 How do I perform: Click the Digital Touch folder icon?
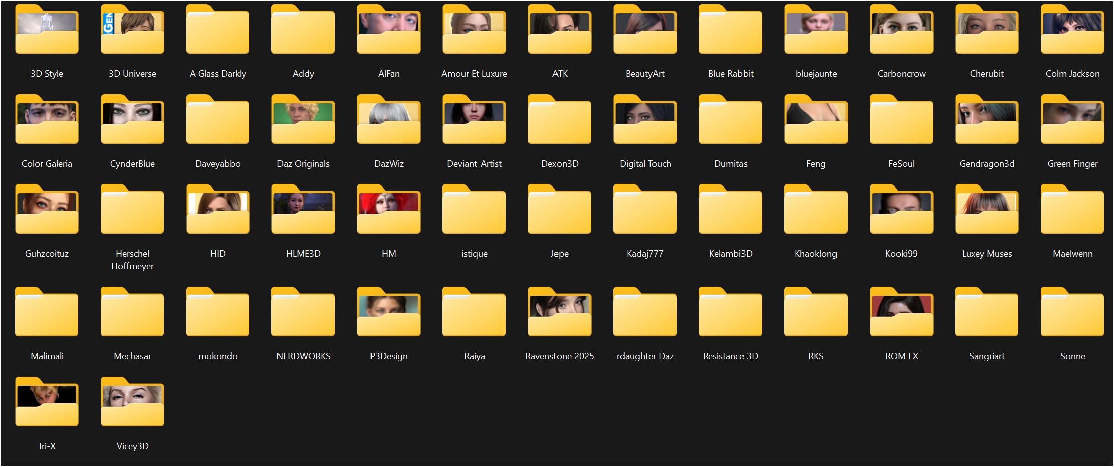point(645,119)
